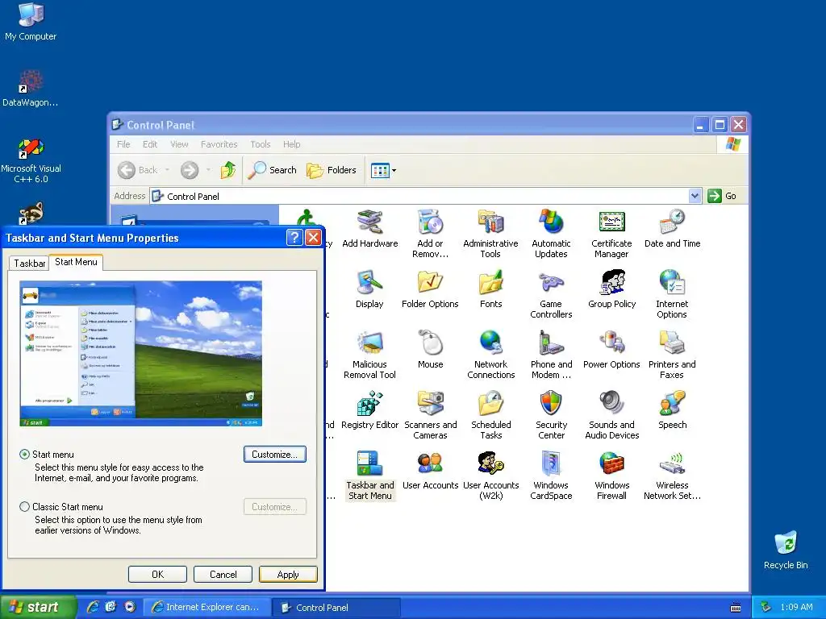Open Game Controllers icon
The width and height of the screenshot is (826, 619).
click(x=551, y=294)
